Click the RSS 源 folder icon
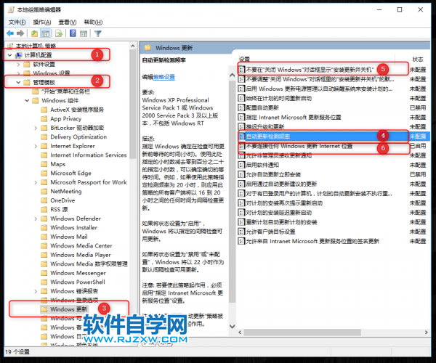The width and height of the screenshot is (436, 363). [x=44, y=209]
